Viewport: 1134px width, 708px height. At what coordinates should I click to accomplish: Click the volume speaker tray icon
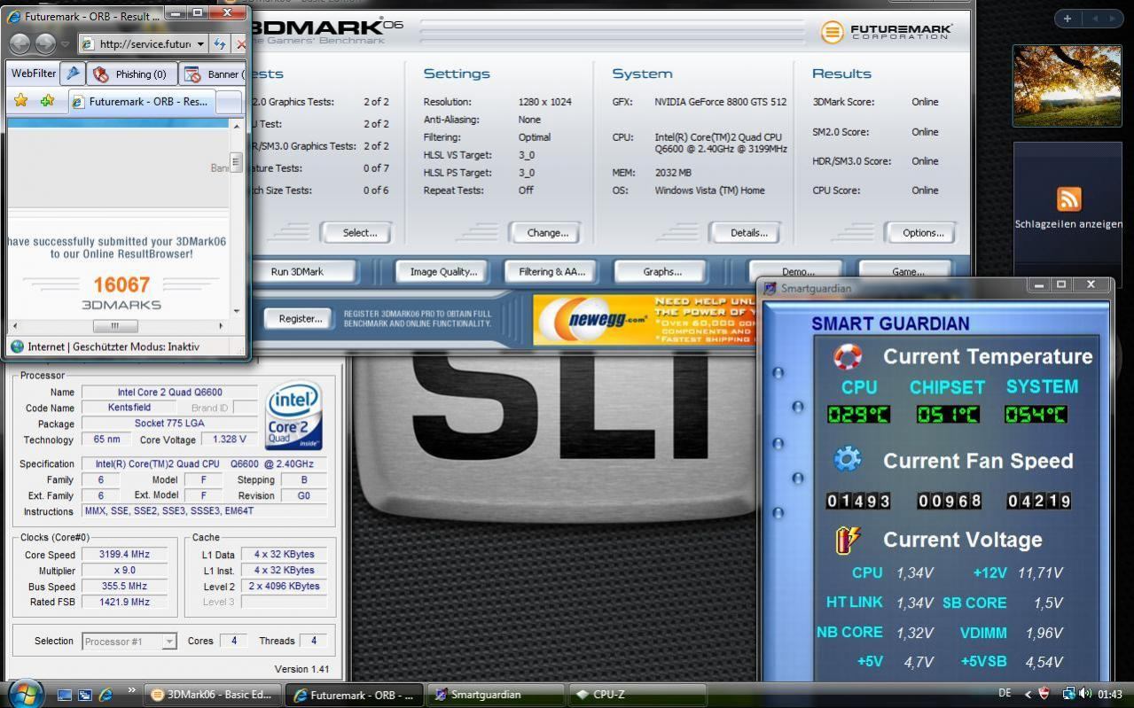coord(1087,694)
